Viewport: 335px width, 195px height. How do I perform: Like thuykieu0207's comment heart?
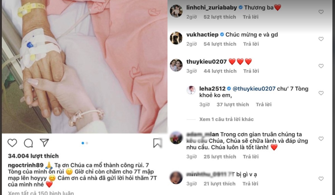(x=321, y=66)
